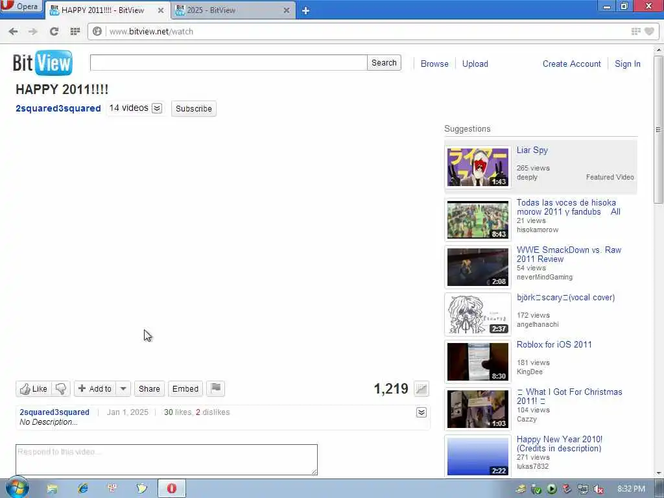Click the Opera taskbar button
Image resolution: width=664 pixels, height=498 pixels.
171,489
